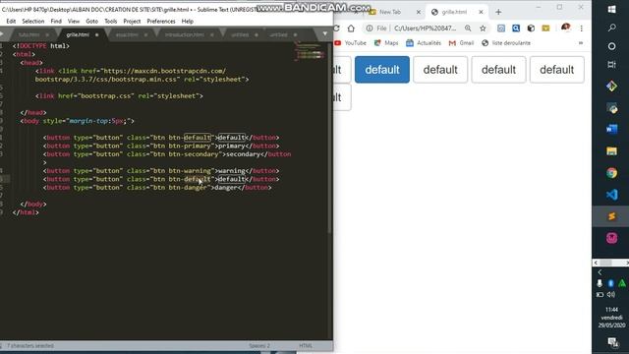Open liste deroulante bookmark

tap(506, 43)
